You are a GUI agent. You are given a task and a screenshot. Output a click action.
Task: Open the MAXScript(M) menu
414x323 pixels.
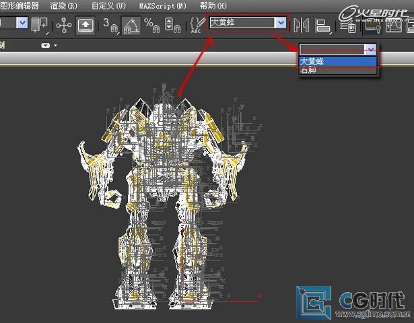pos(163,6)
